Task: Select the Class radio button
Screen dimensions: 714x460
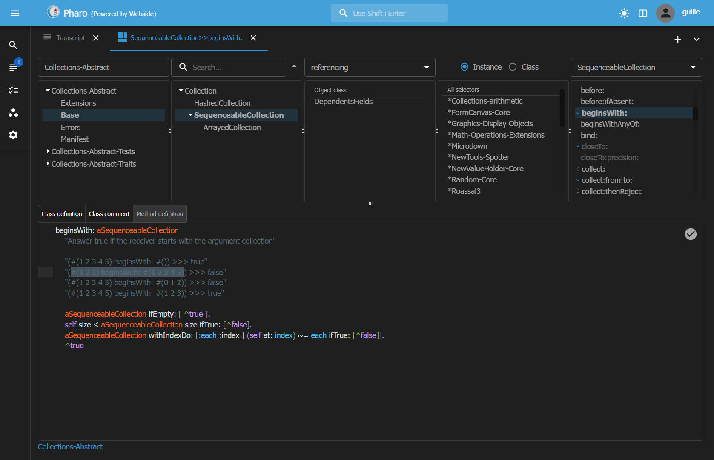Action: (513, 67)
